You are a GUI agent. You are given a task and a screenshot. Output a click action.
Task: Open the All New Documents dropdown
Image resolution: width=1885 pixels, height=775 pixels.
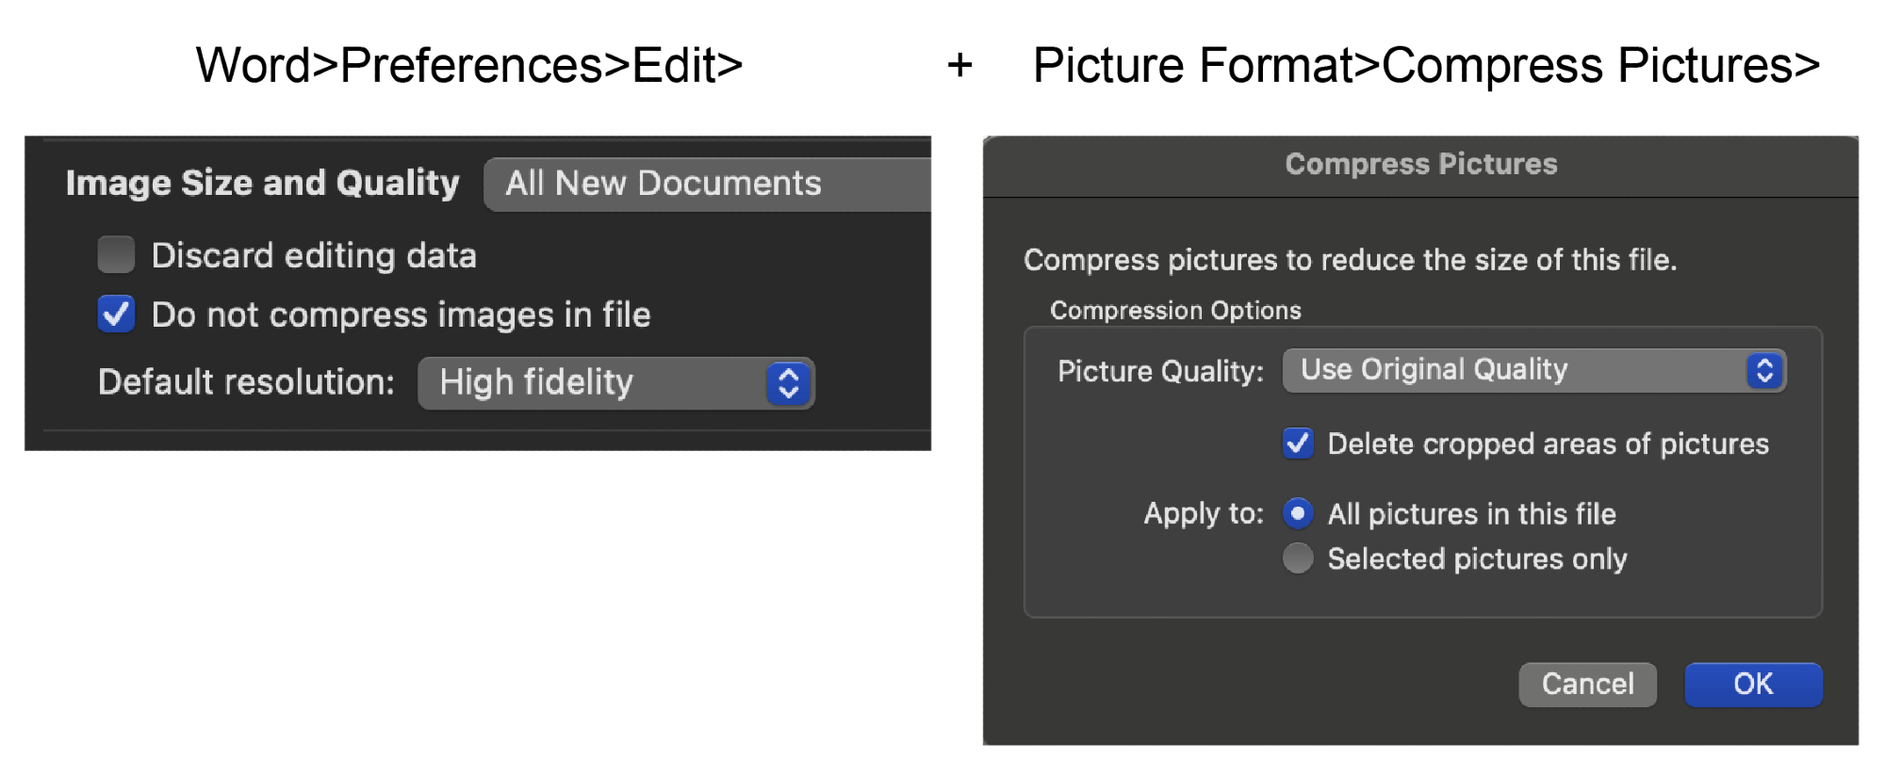707,184
